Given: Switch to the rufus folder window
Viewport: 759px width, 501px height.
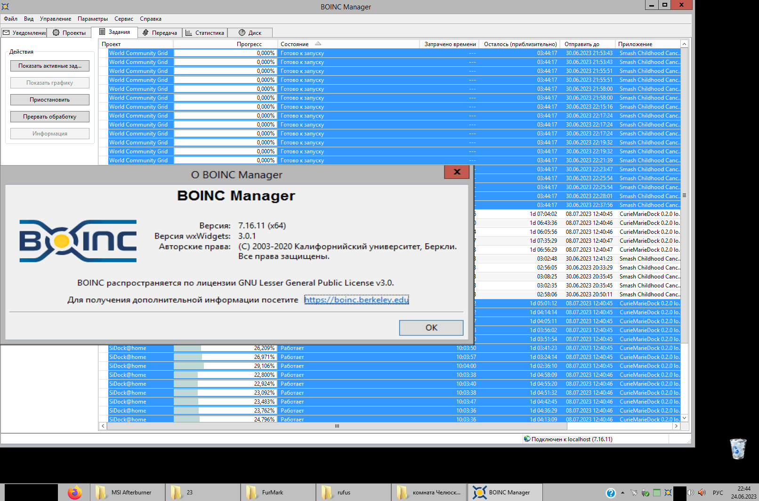Looking at the screenshot, I should [x=354, y=493].
